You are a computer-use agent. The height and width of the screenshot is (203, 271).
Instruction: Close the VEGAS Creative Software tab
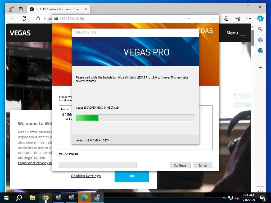86,9
